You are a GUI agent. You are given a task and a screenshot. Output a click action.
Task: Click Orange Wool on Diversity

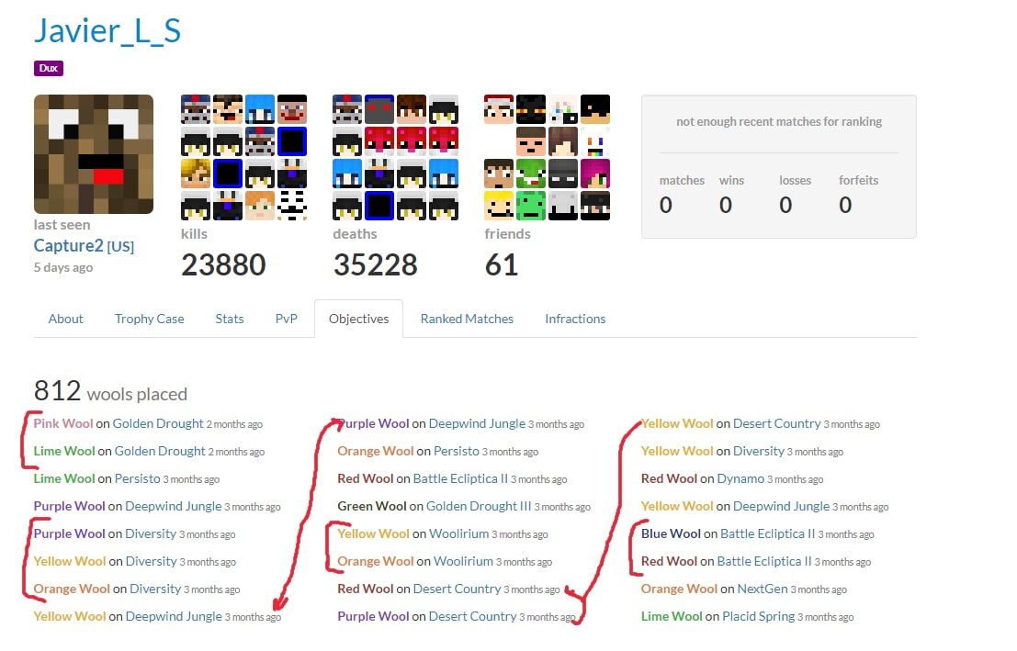click(x=72, y=589)
